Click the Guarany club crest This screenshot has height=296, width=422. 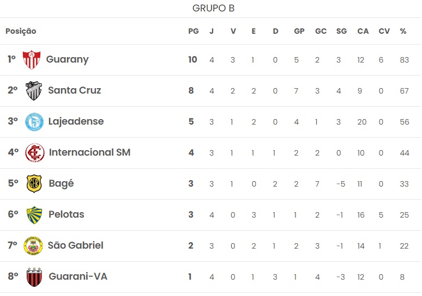(x=32, y=60)
